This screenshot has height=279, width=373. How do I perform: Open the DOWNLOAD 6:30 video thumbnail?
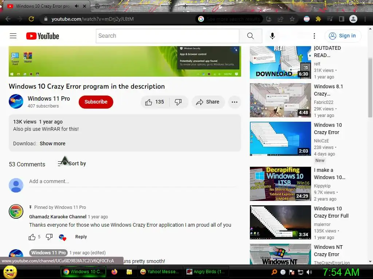point(280,62)
